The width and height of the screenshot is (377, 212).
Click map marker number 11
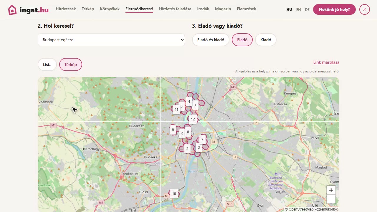point(176,110)
